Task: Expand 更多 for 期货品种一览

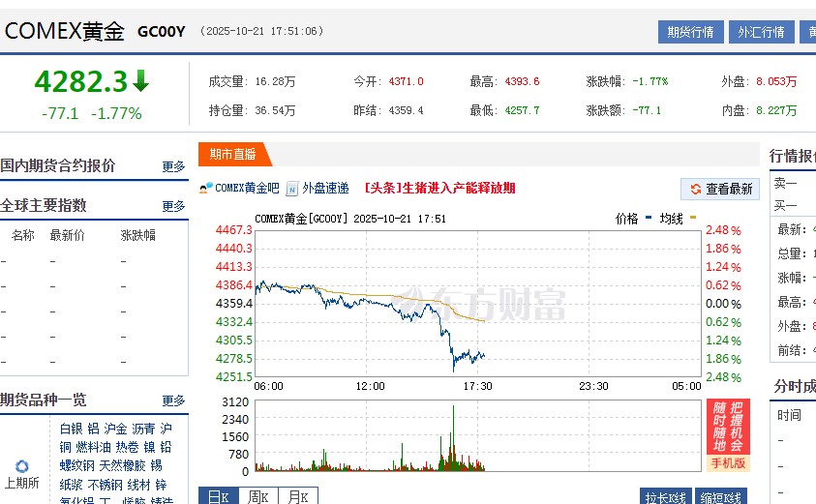Action: pyautogui.click(x=173, y=400)
